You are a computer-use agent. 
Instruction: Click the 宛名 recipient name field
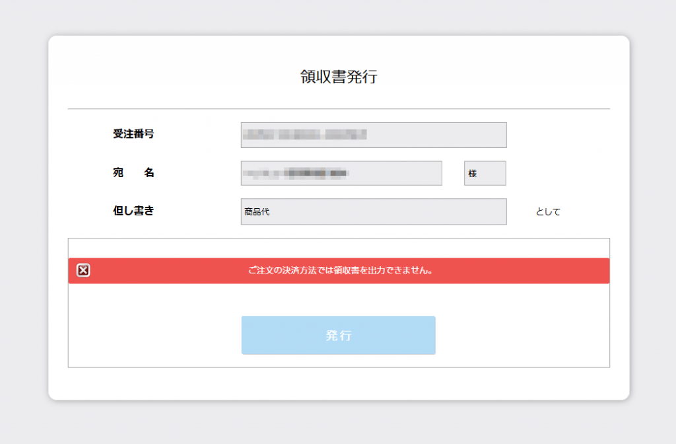[x=341, y=172]
